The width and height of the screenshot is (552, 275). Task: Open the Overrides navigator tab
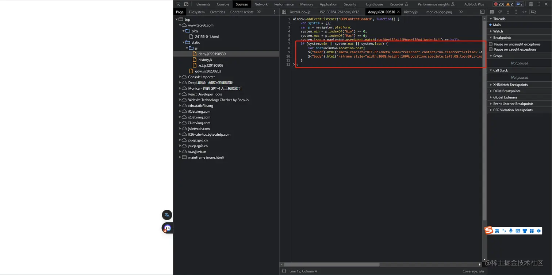pyautogui.click(x=218, y=12)
